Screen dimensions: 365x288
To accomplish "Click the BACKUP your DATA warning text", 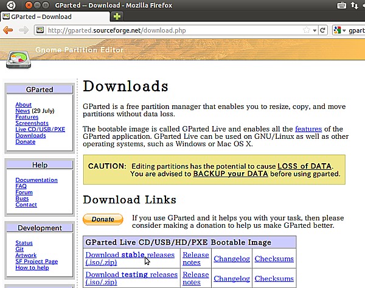I will 231,174.
